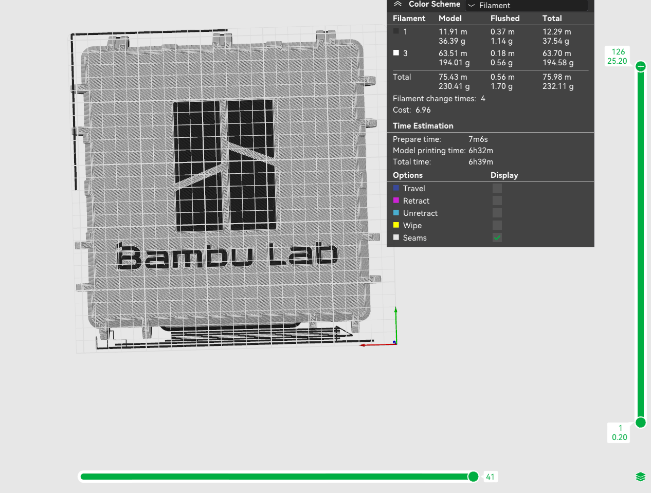Click Filament change times value
This screenshot has height=493, width=651.
(x=483, y=98)
